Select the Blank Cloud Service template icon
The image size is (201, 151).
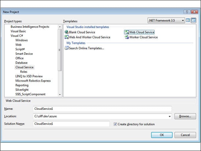67,32
